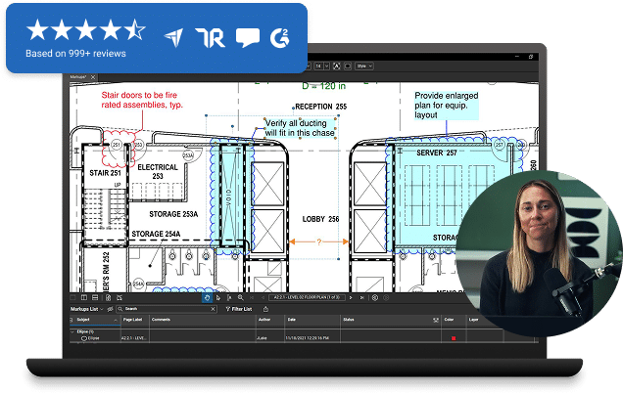This screenshot has height=394, width=623.
Task: Jump to the last page
Action: pyautogui.click(x=361, y=297)
